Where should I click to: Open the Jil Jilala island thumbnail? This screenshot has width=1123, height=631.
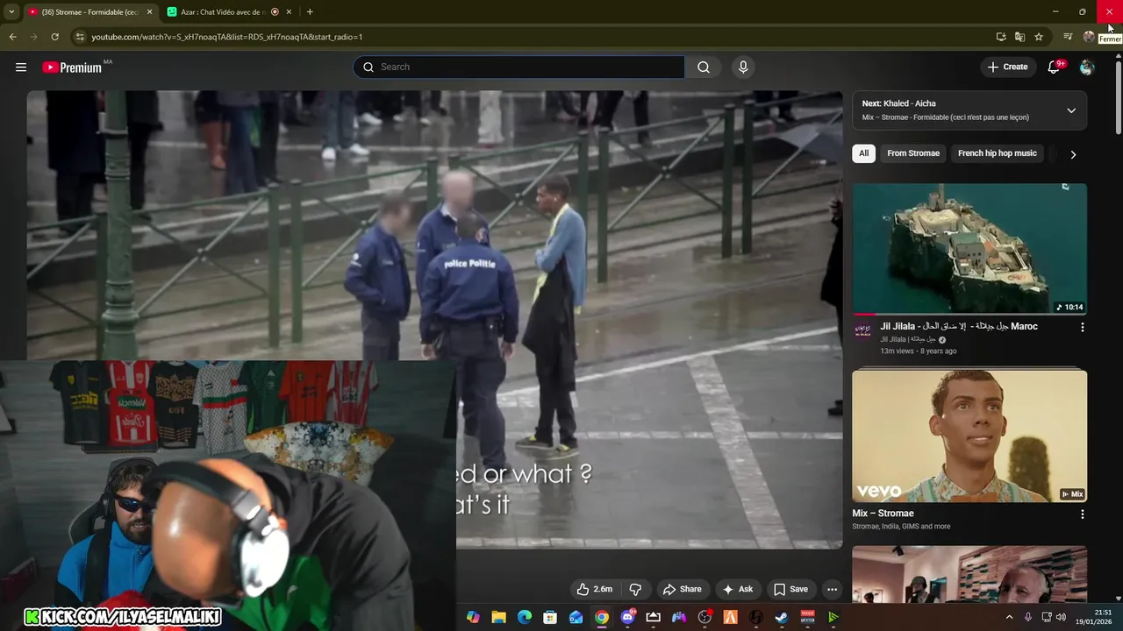coord(969,249)
